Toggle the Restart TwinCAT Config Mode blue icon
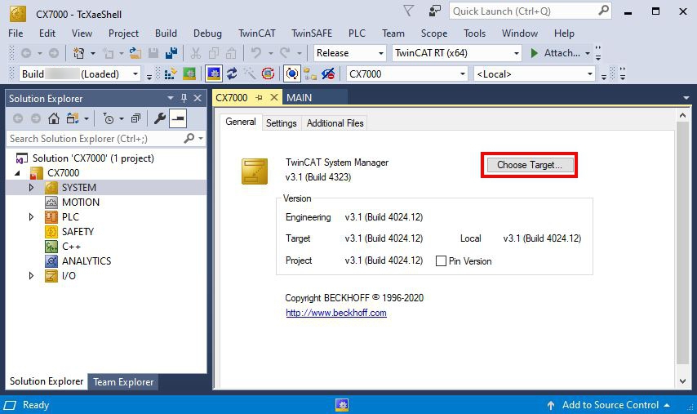The height and width of the screenshot is (414, 697). coord(214,73)
